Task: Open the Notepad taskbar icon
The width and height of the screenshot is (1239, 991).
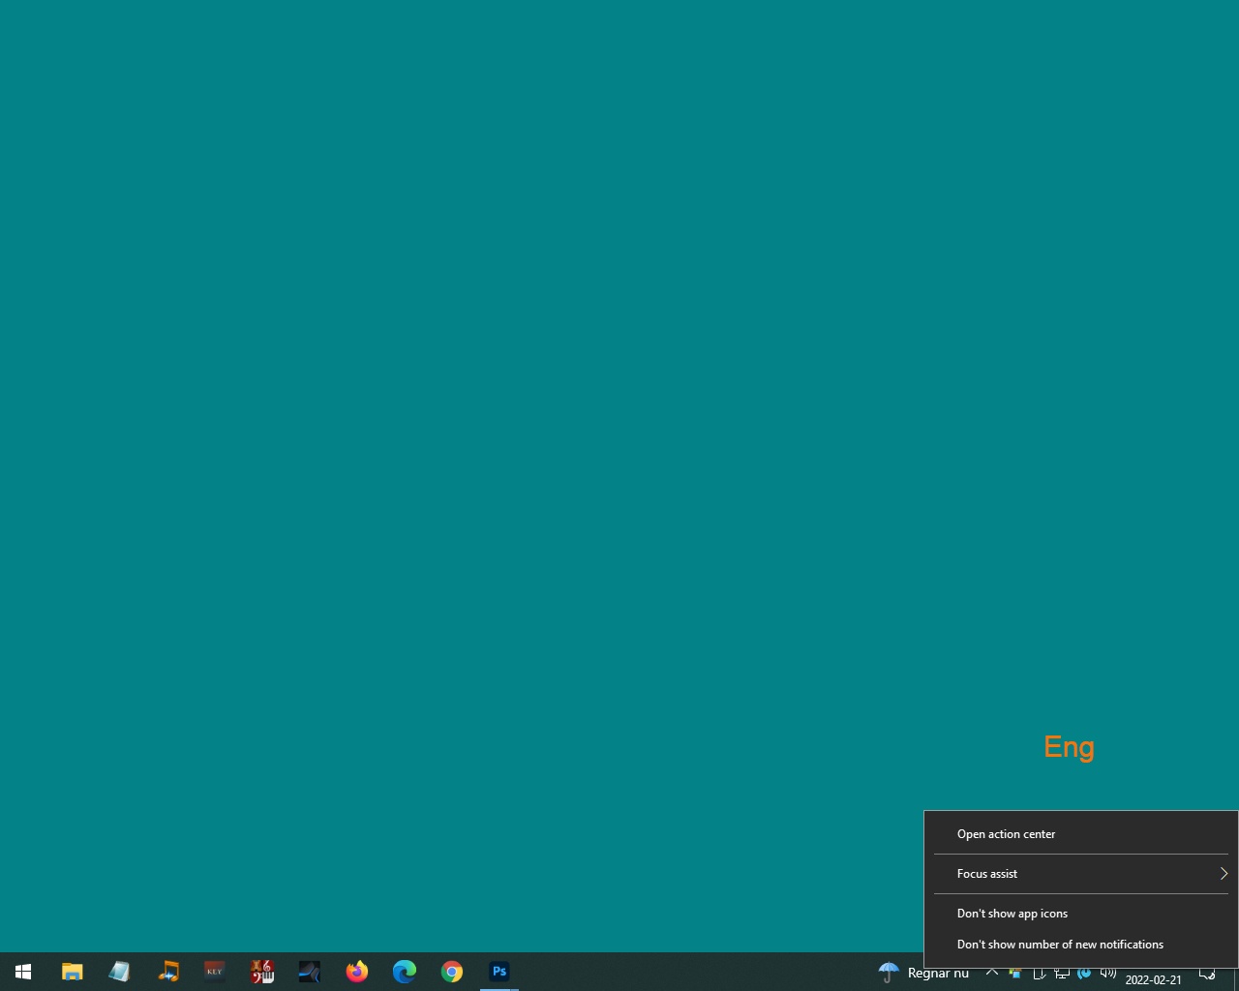Action: coord(119,972)
